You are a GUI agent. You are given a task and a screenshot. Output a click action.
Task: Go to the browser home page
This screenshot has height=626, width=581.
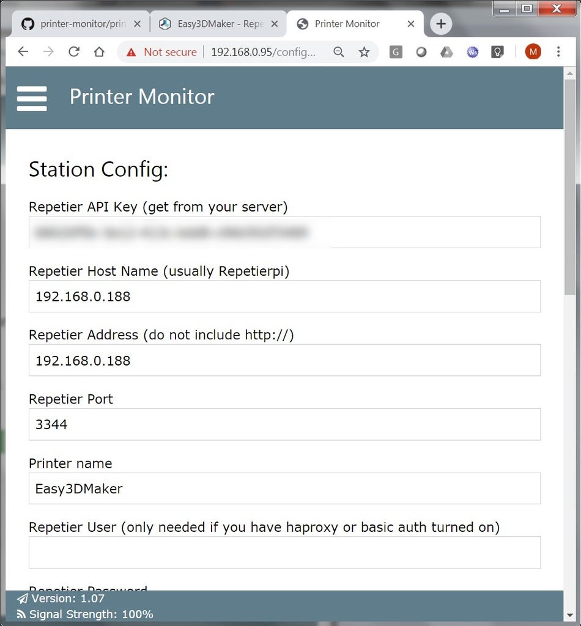point(99,52)
